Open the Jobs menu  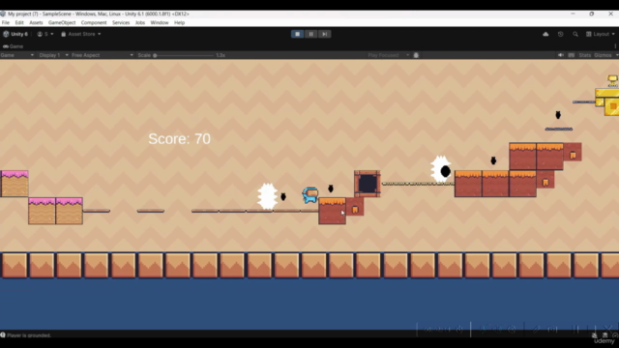[140, 22]
